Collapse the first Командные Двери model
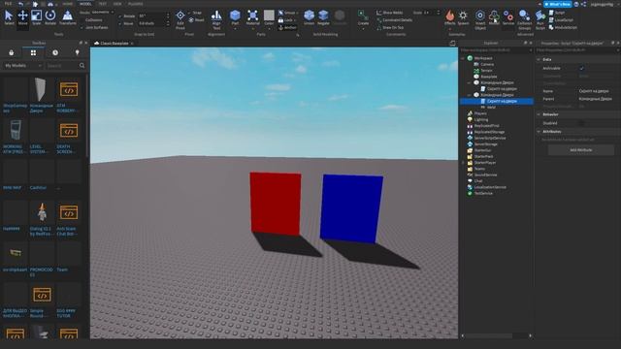Image resolution: width=621 pixels, height=349 pixels. tap(470, 82)
